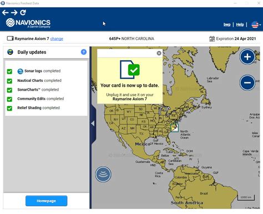
Task: Click the Expiration 24 Apr 2021 text
Action: (x=236, y=39)
